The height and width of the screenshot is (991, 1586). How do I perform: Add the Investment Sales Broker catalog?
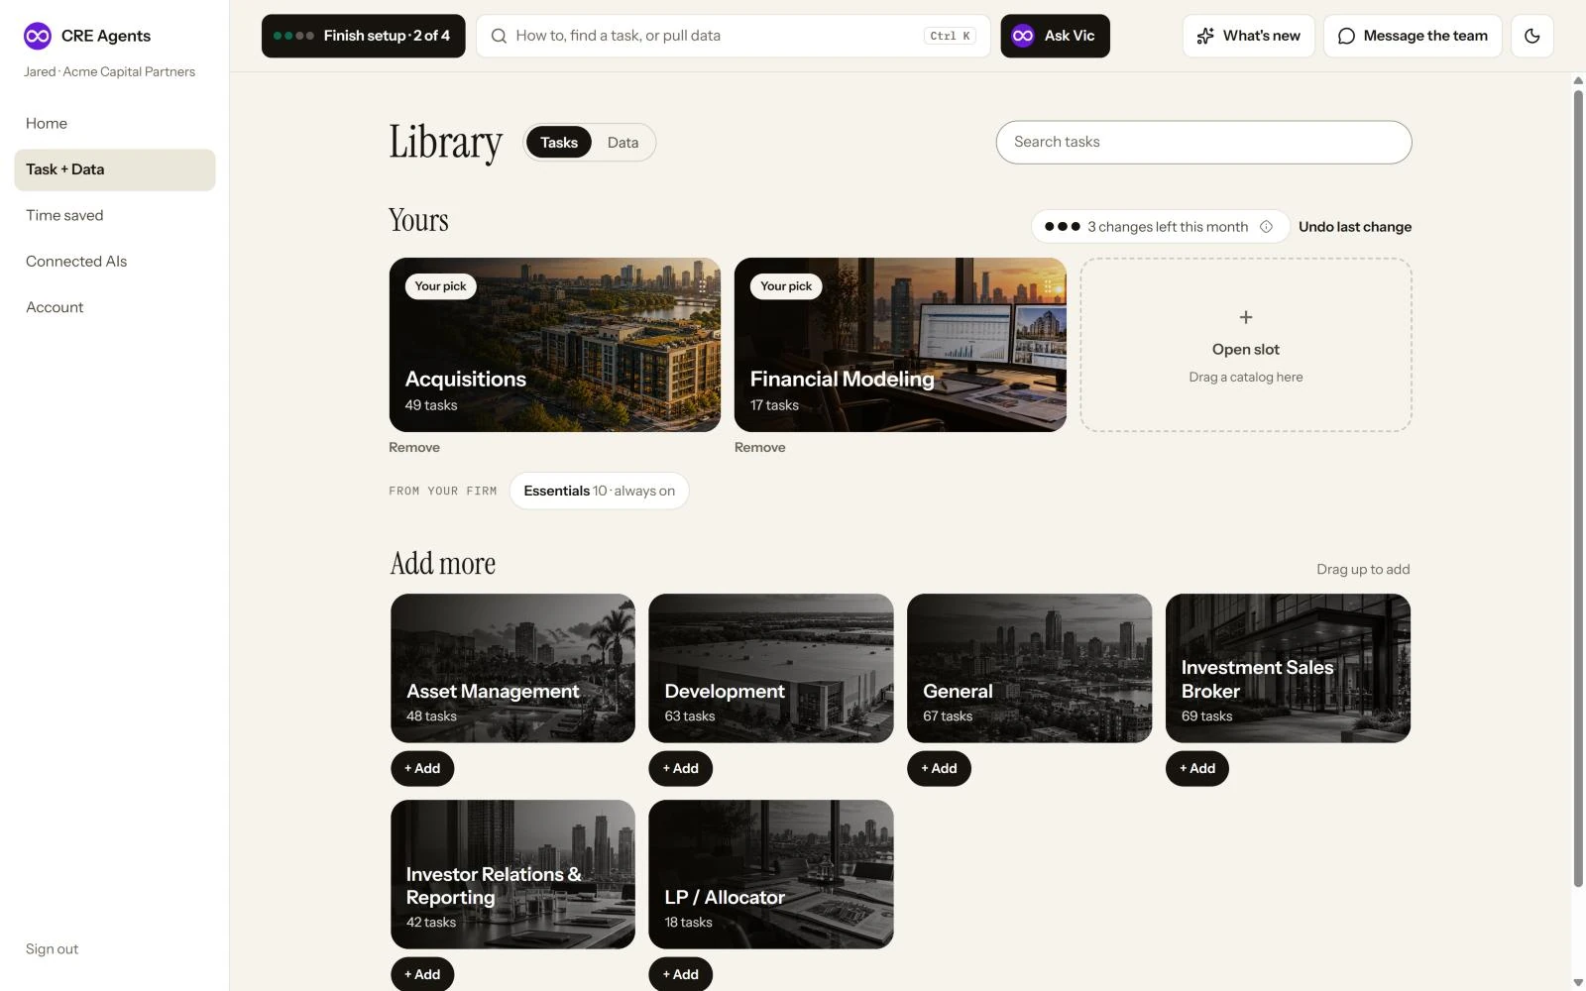coord(1197,768)
